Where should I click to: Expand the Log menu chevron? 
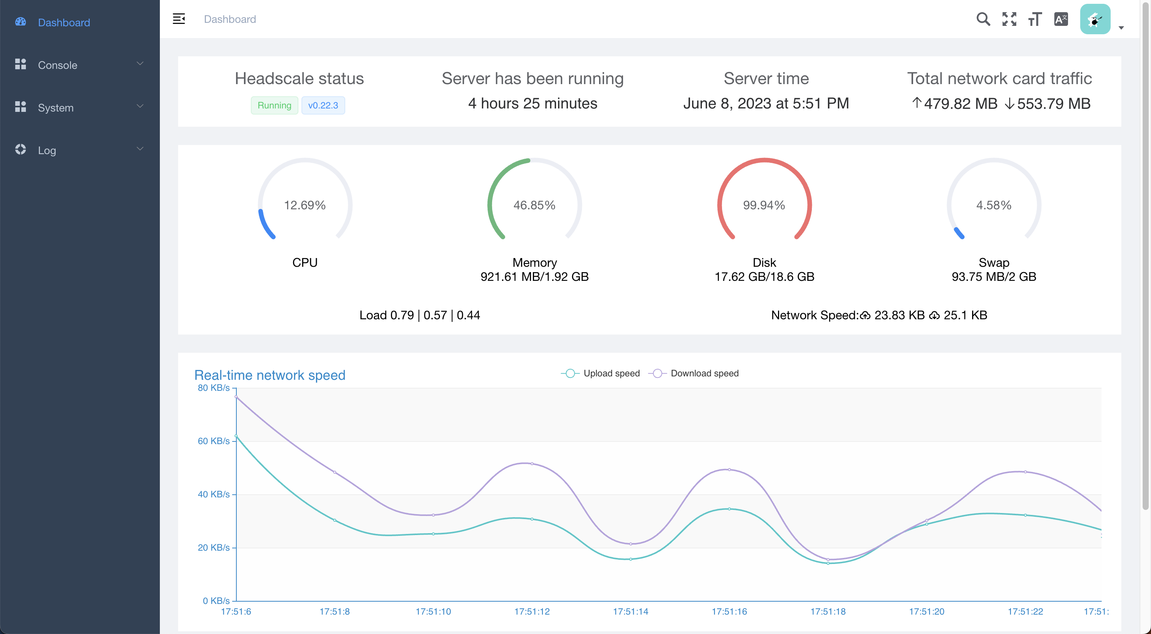click(140, 149)
